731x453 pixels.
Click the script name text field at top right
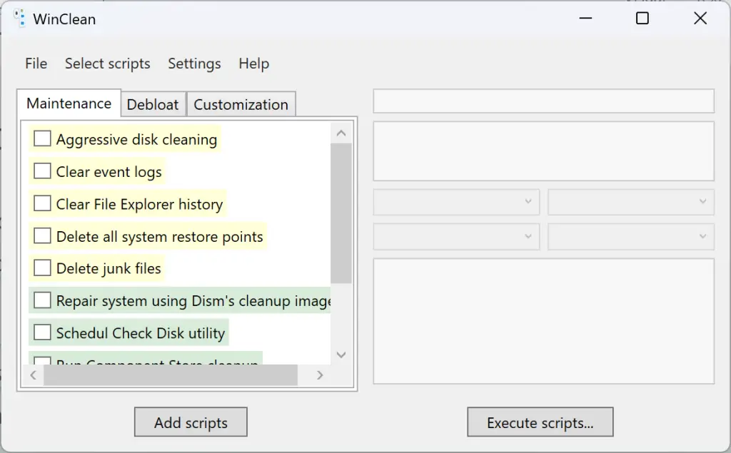click(x=543, y=101)
